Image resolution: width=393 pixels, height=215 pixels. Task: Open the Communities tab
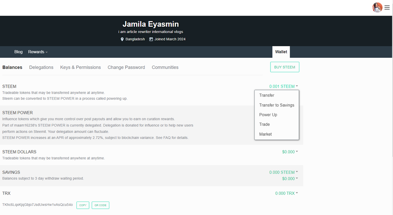165,67
